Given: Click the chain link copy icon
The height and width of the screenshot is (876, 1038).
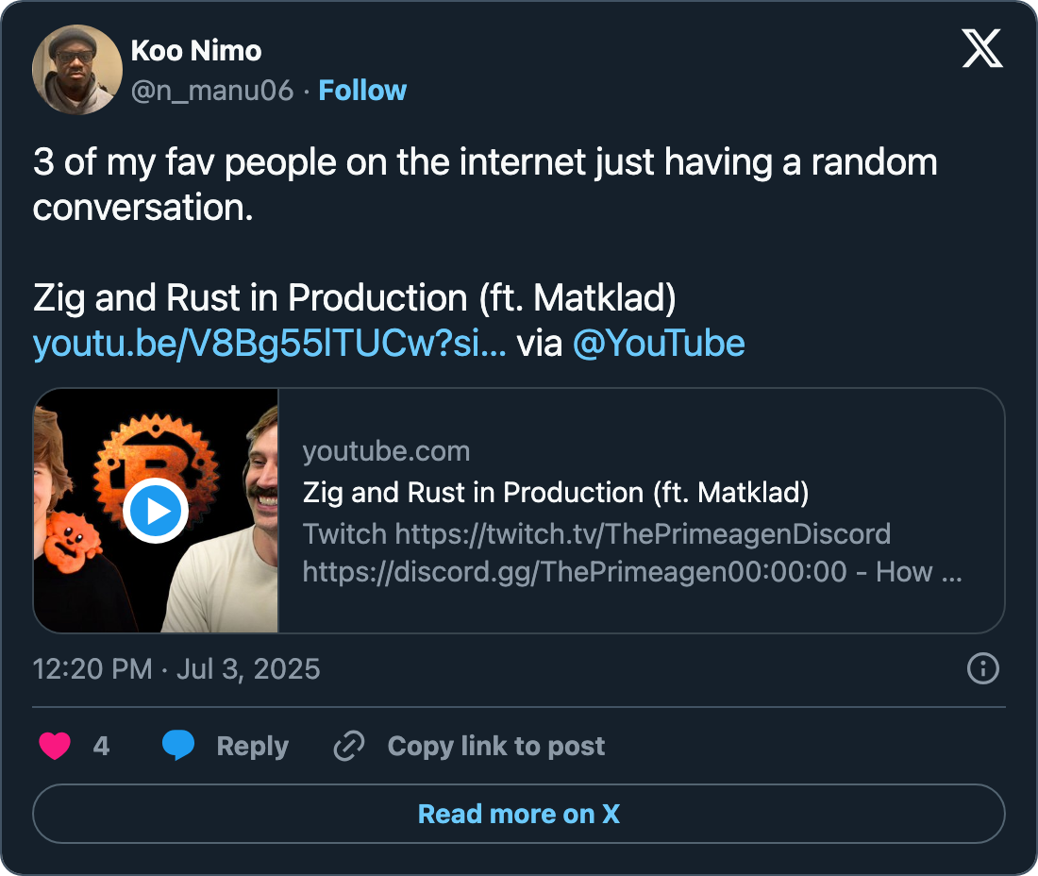Looking at the screenshot, I should [349, 747].
